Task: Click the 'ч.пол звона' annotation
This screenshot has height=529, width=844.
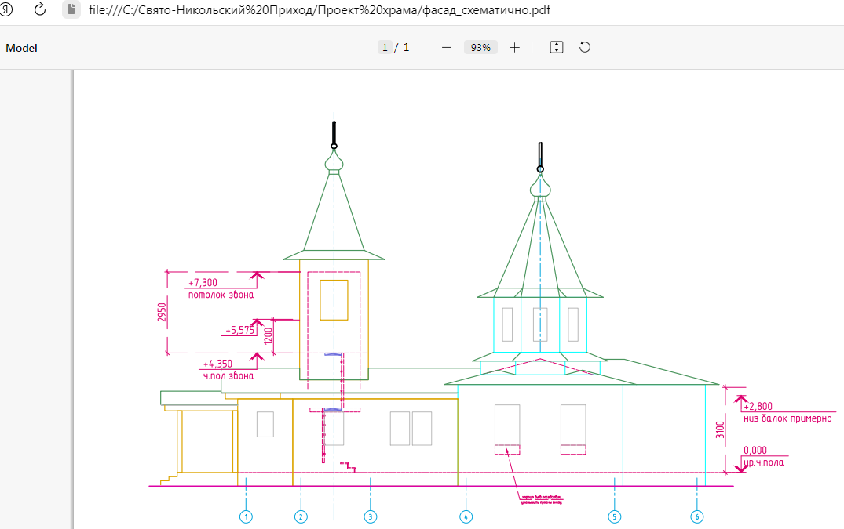Action: click(x=228, y=376)
